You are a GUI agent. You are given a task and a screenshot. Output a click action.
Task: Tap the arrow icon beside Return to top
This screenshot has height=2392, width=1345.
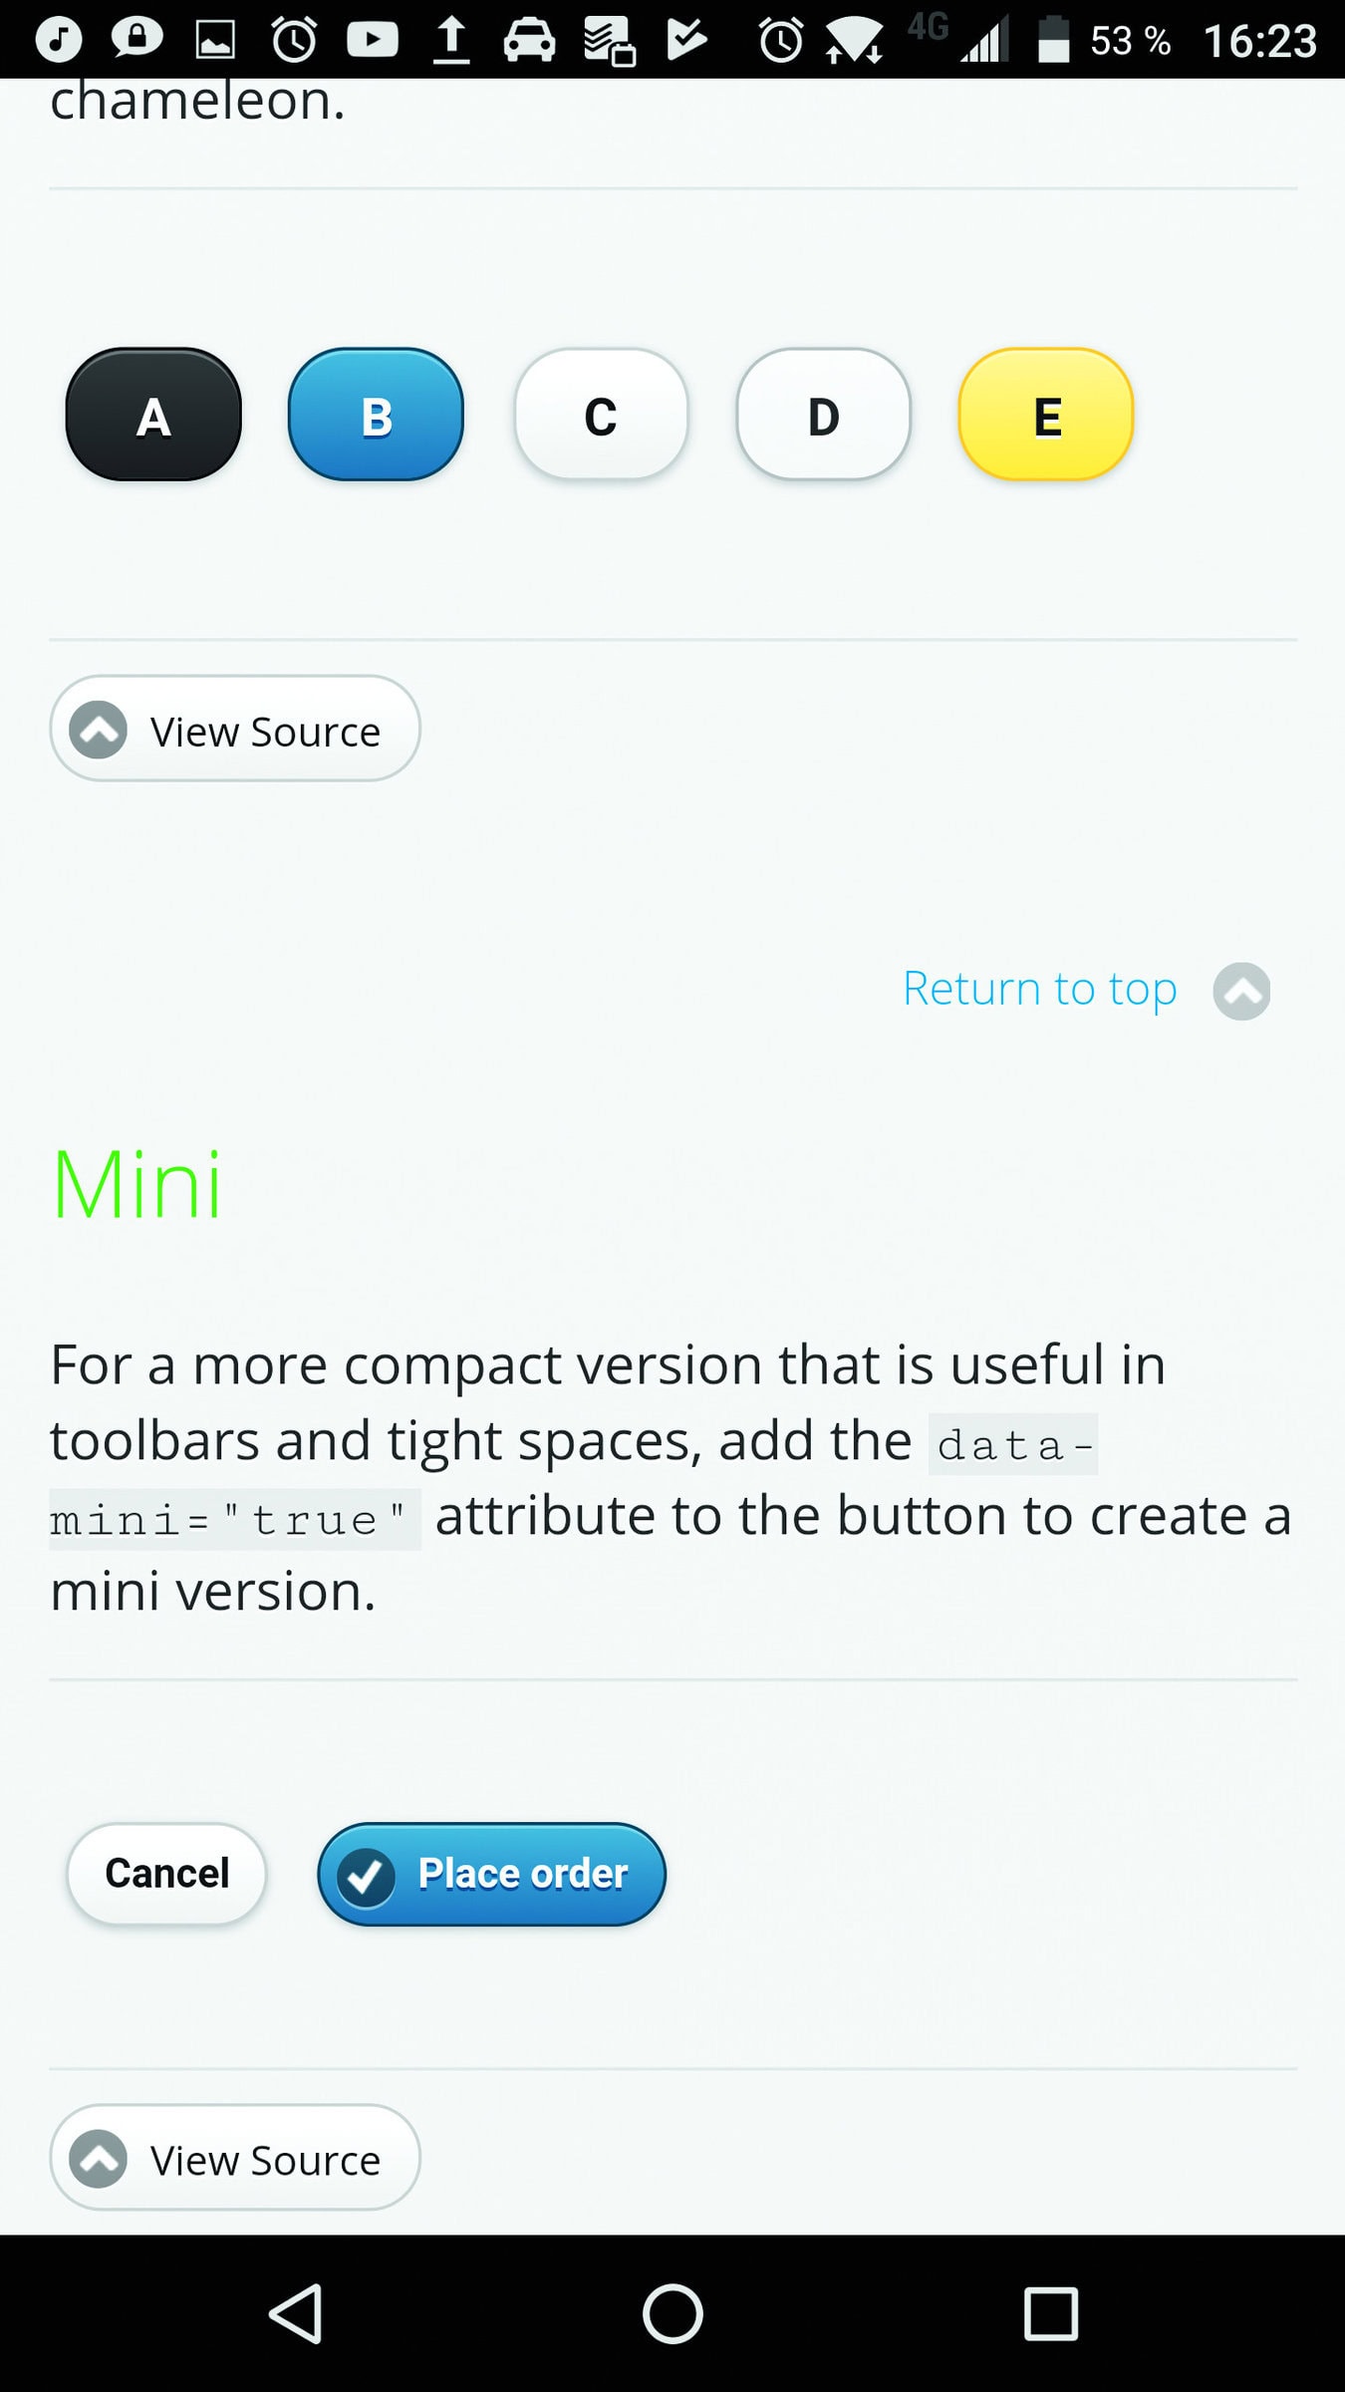tap(1241, 991)
